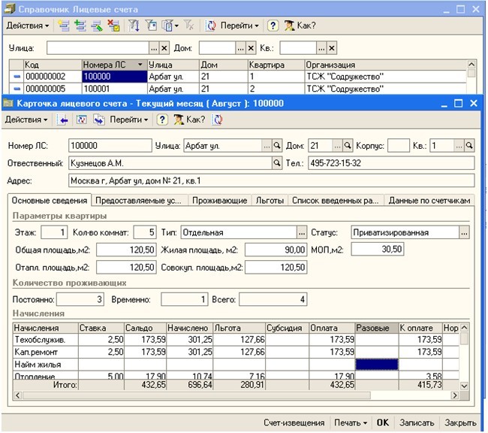Click the Общая площадь field 120,50
This screenshot has height=433, width=488.
[x=126, y=250]
